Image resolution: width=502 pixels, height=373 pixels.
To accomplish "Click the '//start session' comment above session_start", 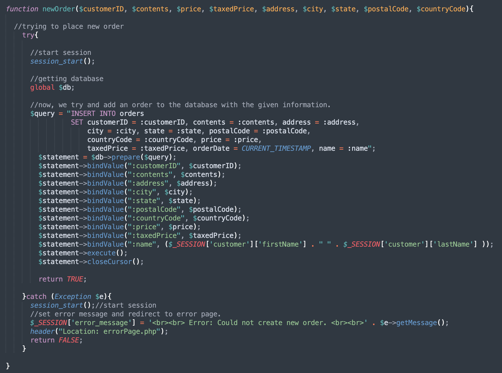I will 61,53.
